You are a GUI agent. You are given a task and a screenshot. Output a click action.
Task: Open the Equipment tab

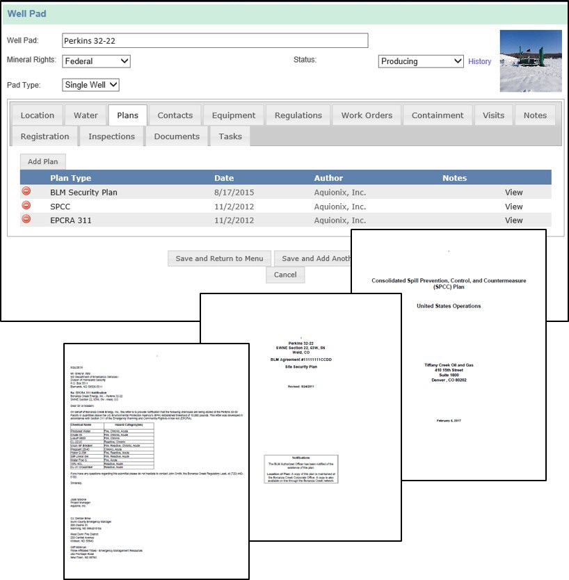pos(234,115)
